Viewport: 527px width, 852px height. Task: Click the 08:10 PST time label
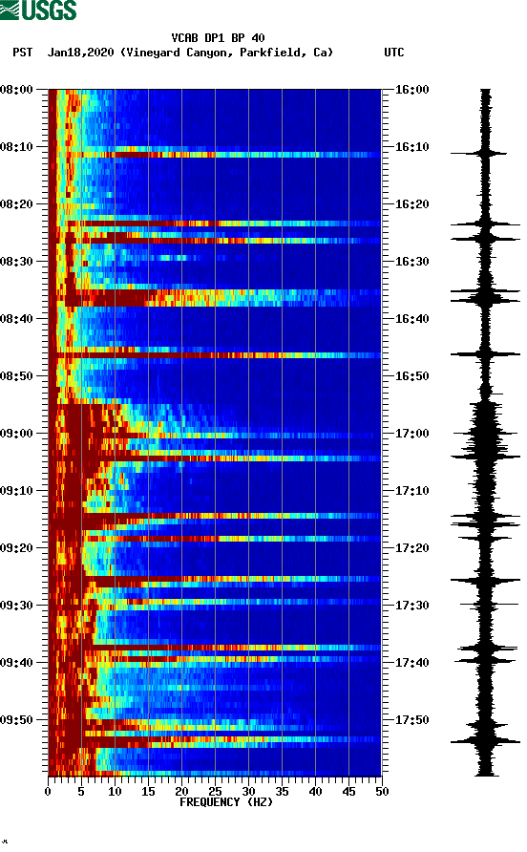tap(17, 147)
